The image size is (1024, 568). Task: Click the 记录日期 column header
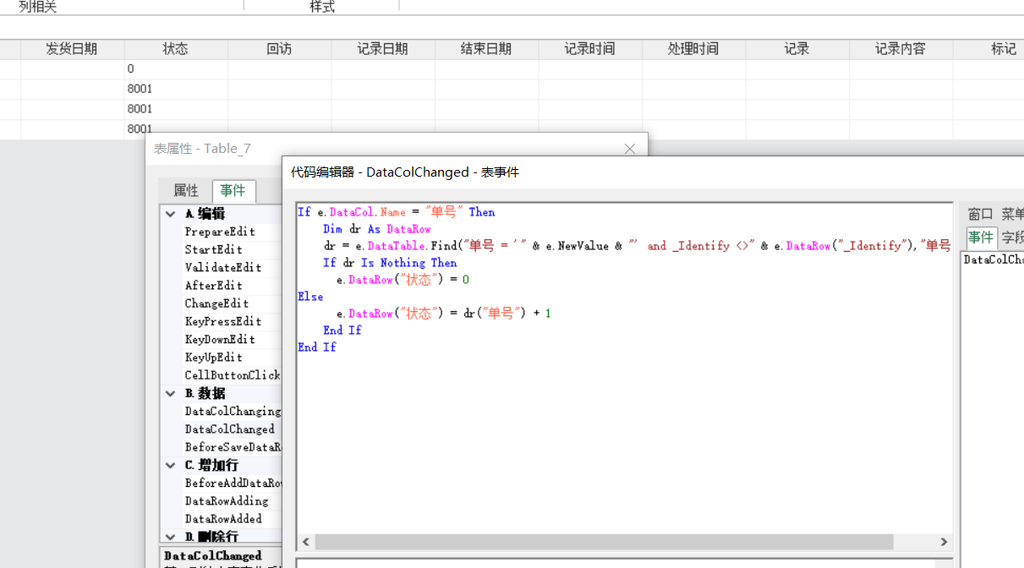(382, 49)
